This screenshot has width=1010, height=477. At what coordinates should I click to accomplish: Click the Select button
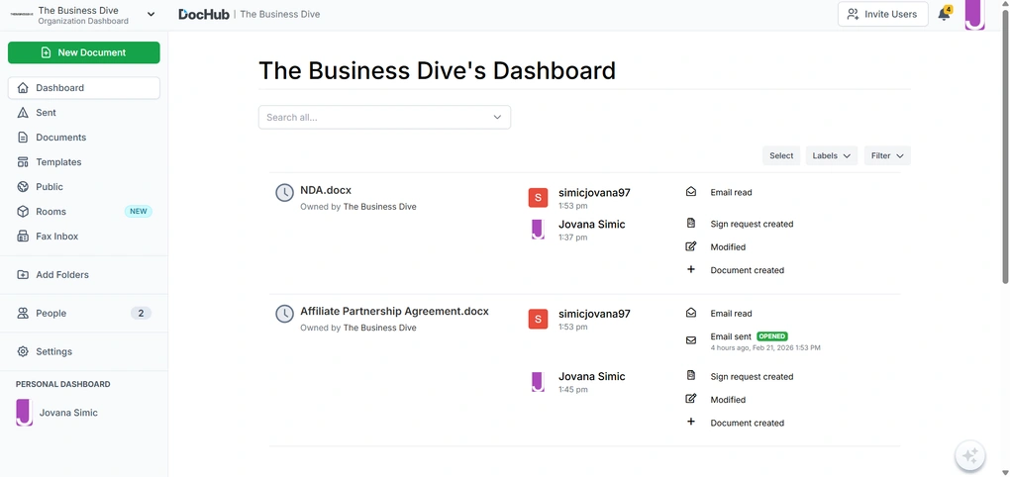781,155
